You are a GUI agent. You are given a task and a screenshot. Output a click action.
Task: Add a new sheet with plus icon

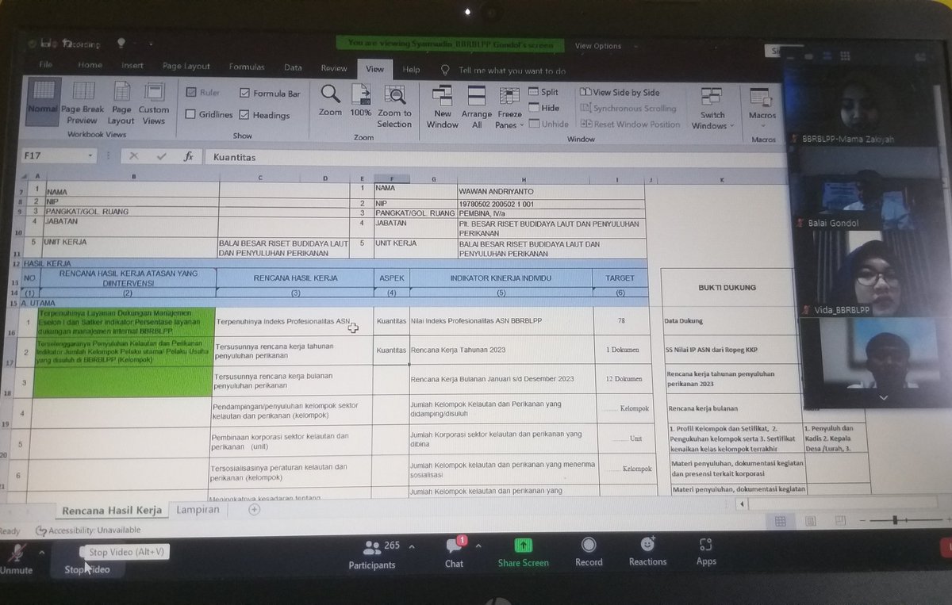point(255,510)
